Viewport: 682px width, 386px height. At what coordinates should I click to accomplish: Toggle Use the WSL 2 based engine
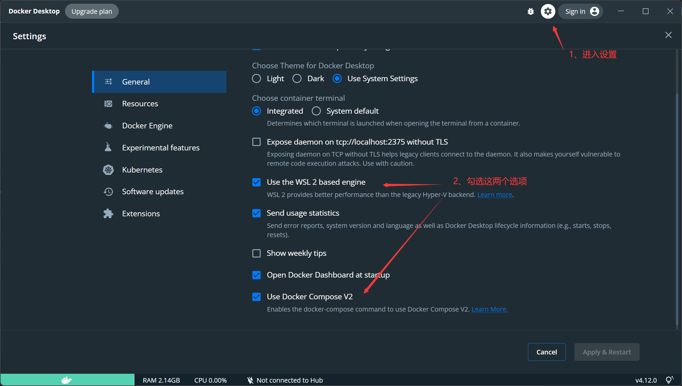(256, 182)
